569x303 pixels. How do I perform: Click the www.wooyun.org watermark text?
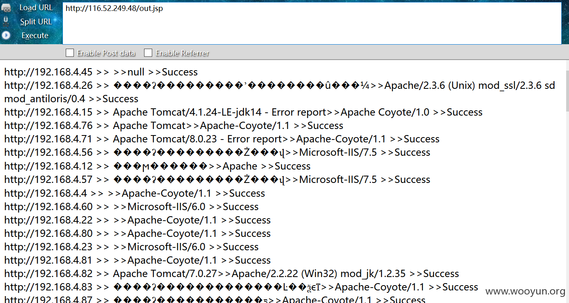coord(525,291)
